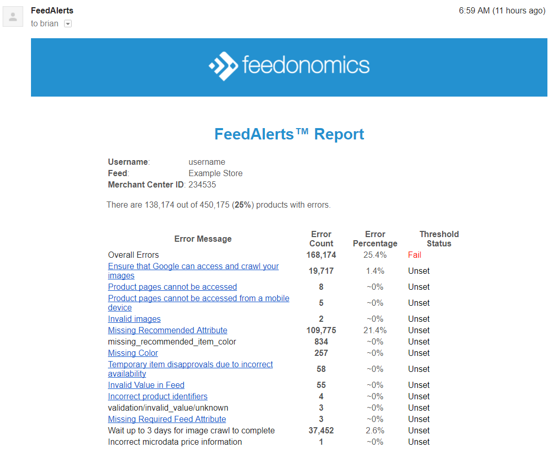The image size is (550, 453).
Task: Expand recipient details dropdown arrow
Action: pos(68,24)
